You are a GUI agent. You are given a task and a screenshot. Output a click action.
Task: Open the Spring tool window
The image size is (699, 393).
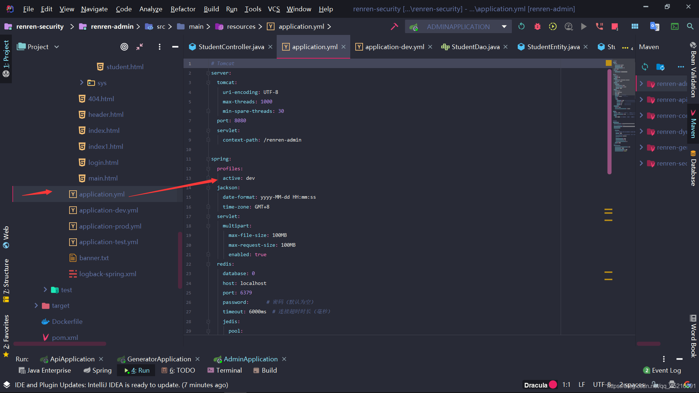pyautogui.click(x=98, y=370)
